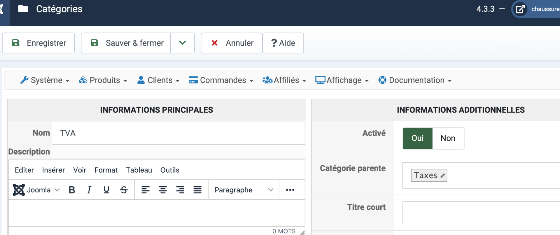560x235 pixels.
Task: Center align the description text
Action: click(x=163, y=190)
